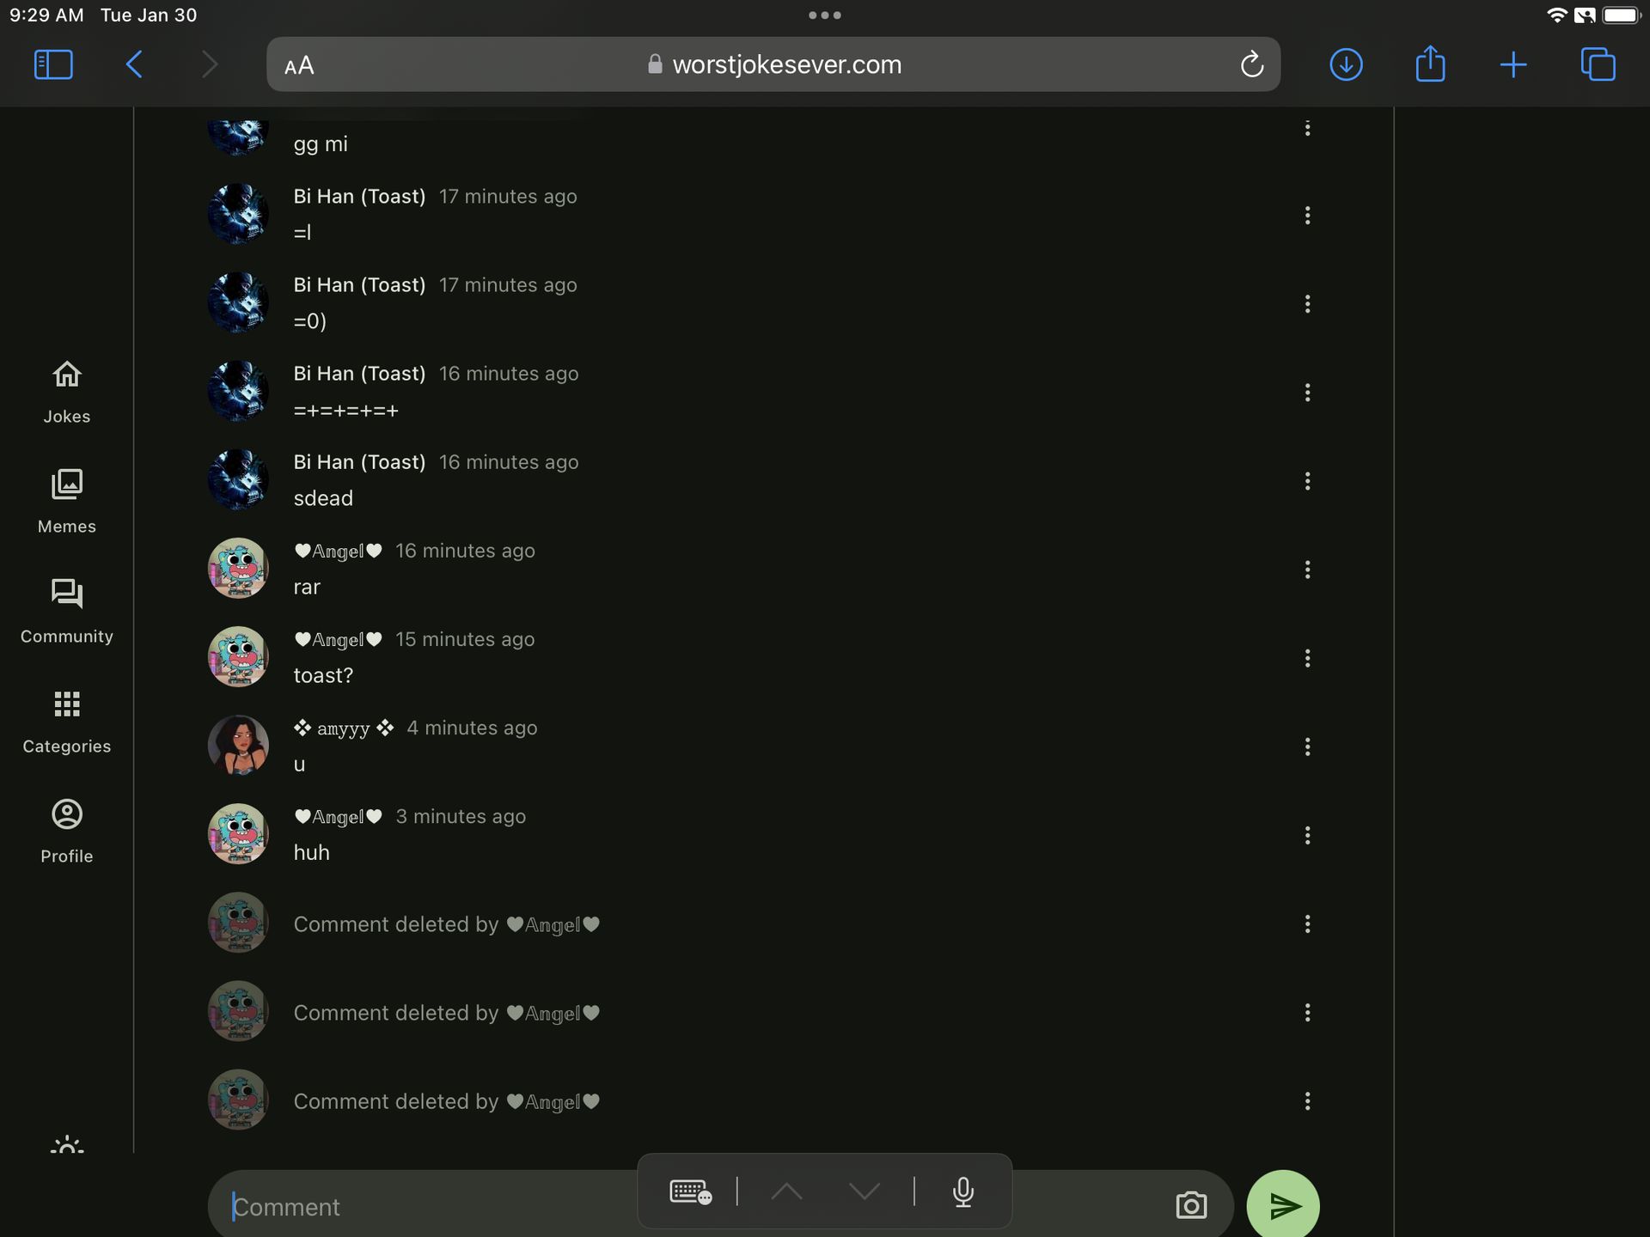Toggle the light/dark theme icon
Image resolution: width=1650 pixels, height=1237 pixels.
pos(67,1145)
